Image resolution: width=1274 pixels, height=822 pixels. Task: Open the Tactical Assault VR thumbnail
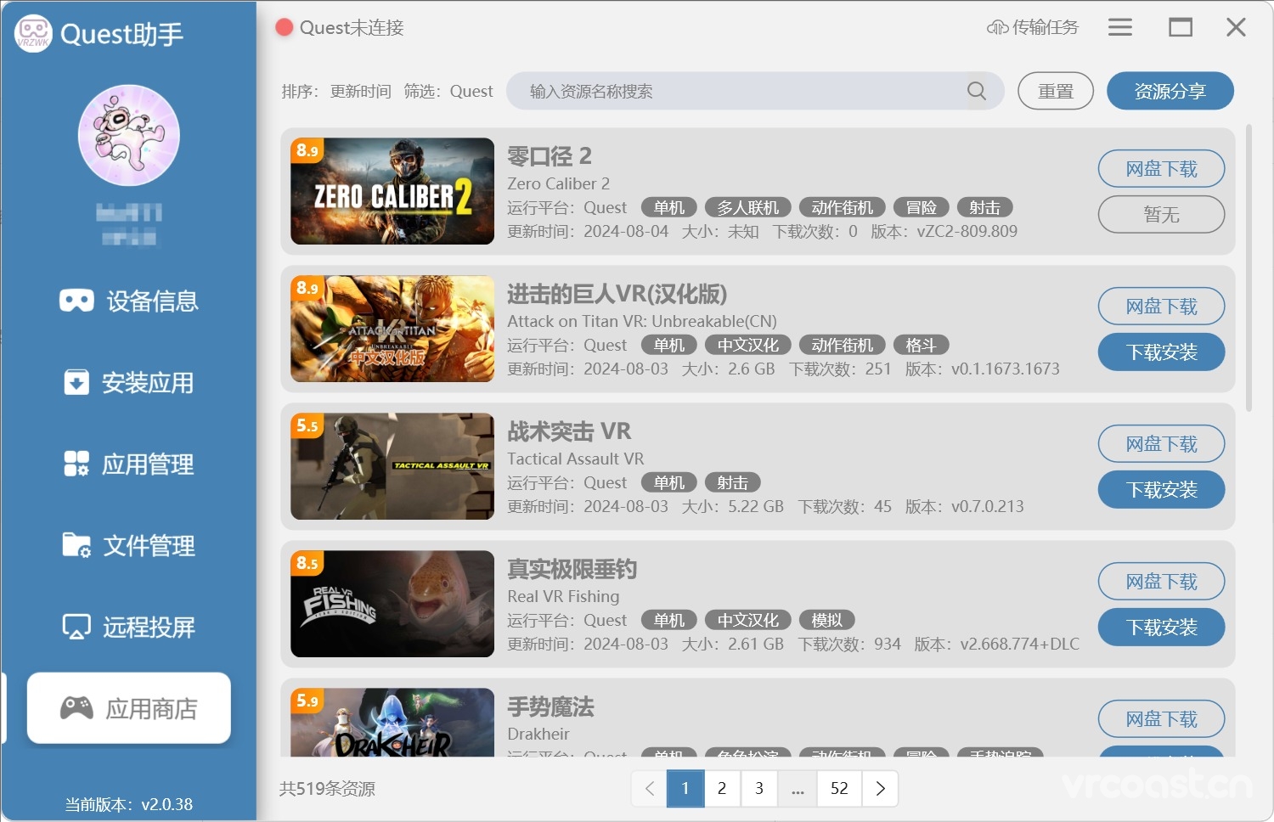392,466
